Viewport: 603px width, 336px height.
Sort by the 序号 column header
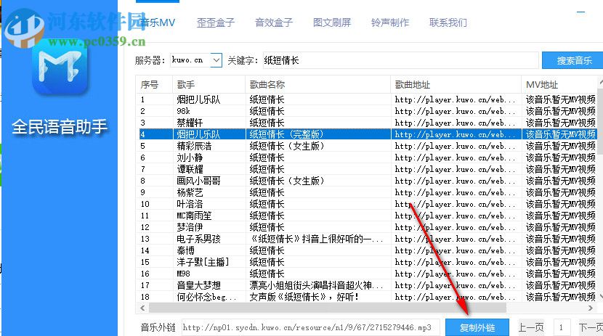(154, 84)
